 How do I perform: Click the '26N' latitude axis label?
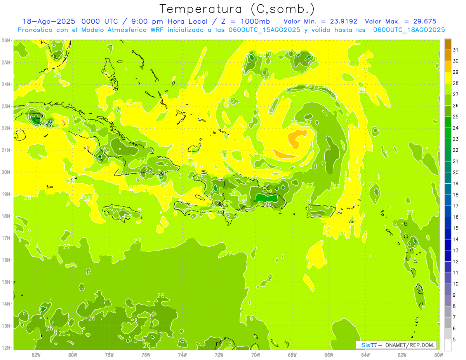(x=5, y=40)
